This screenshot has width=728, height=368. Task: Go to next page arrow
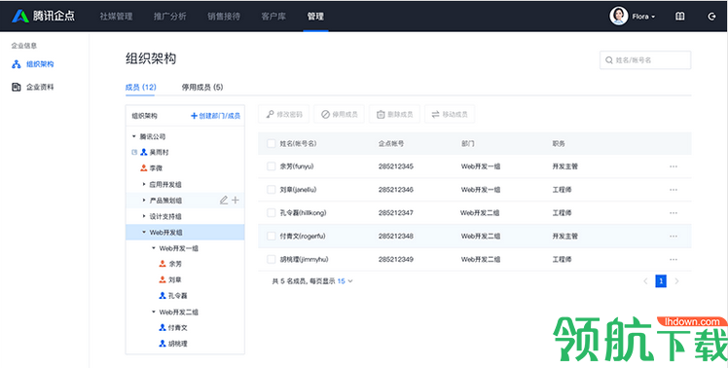point(676,281)
